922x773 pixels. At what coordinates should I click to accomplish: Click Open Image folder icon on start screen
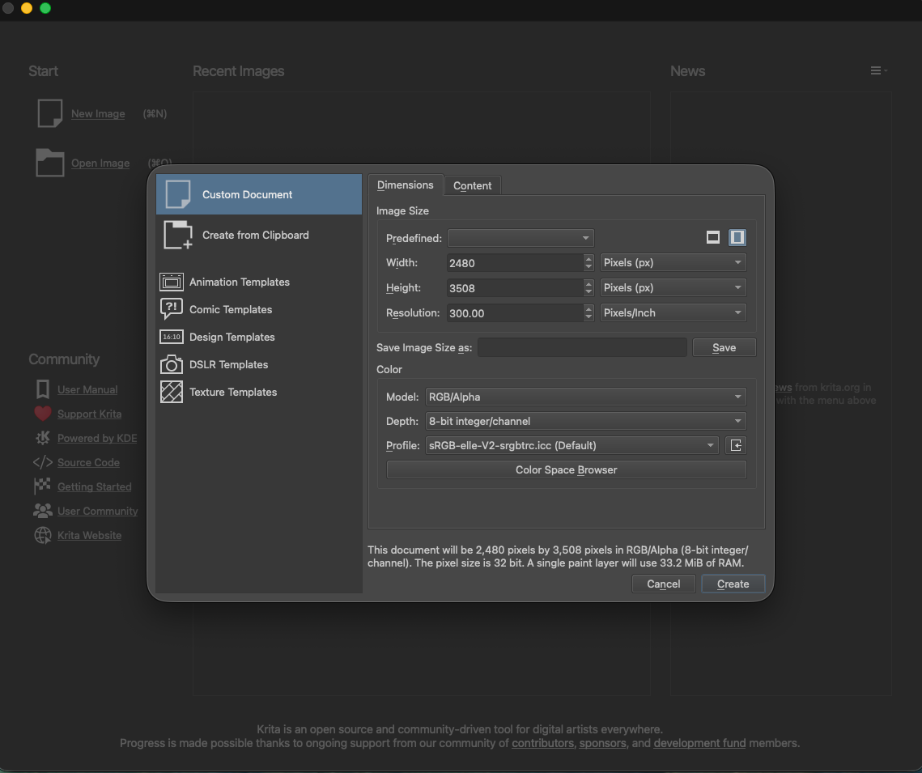tap(50, 162)
